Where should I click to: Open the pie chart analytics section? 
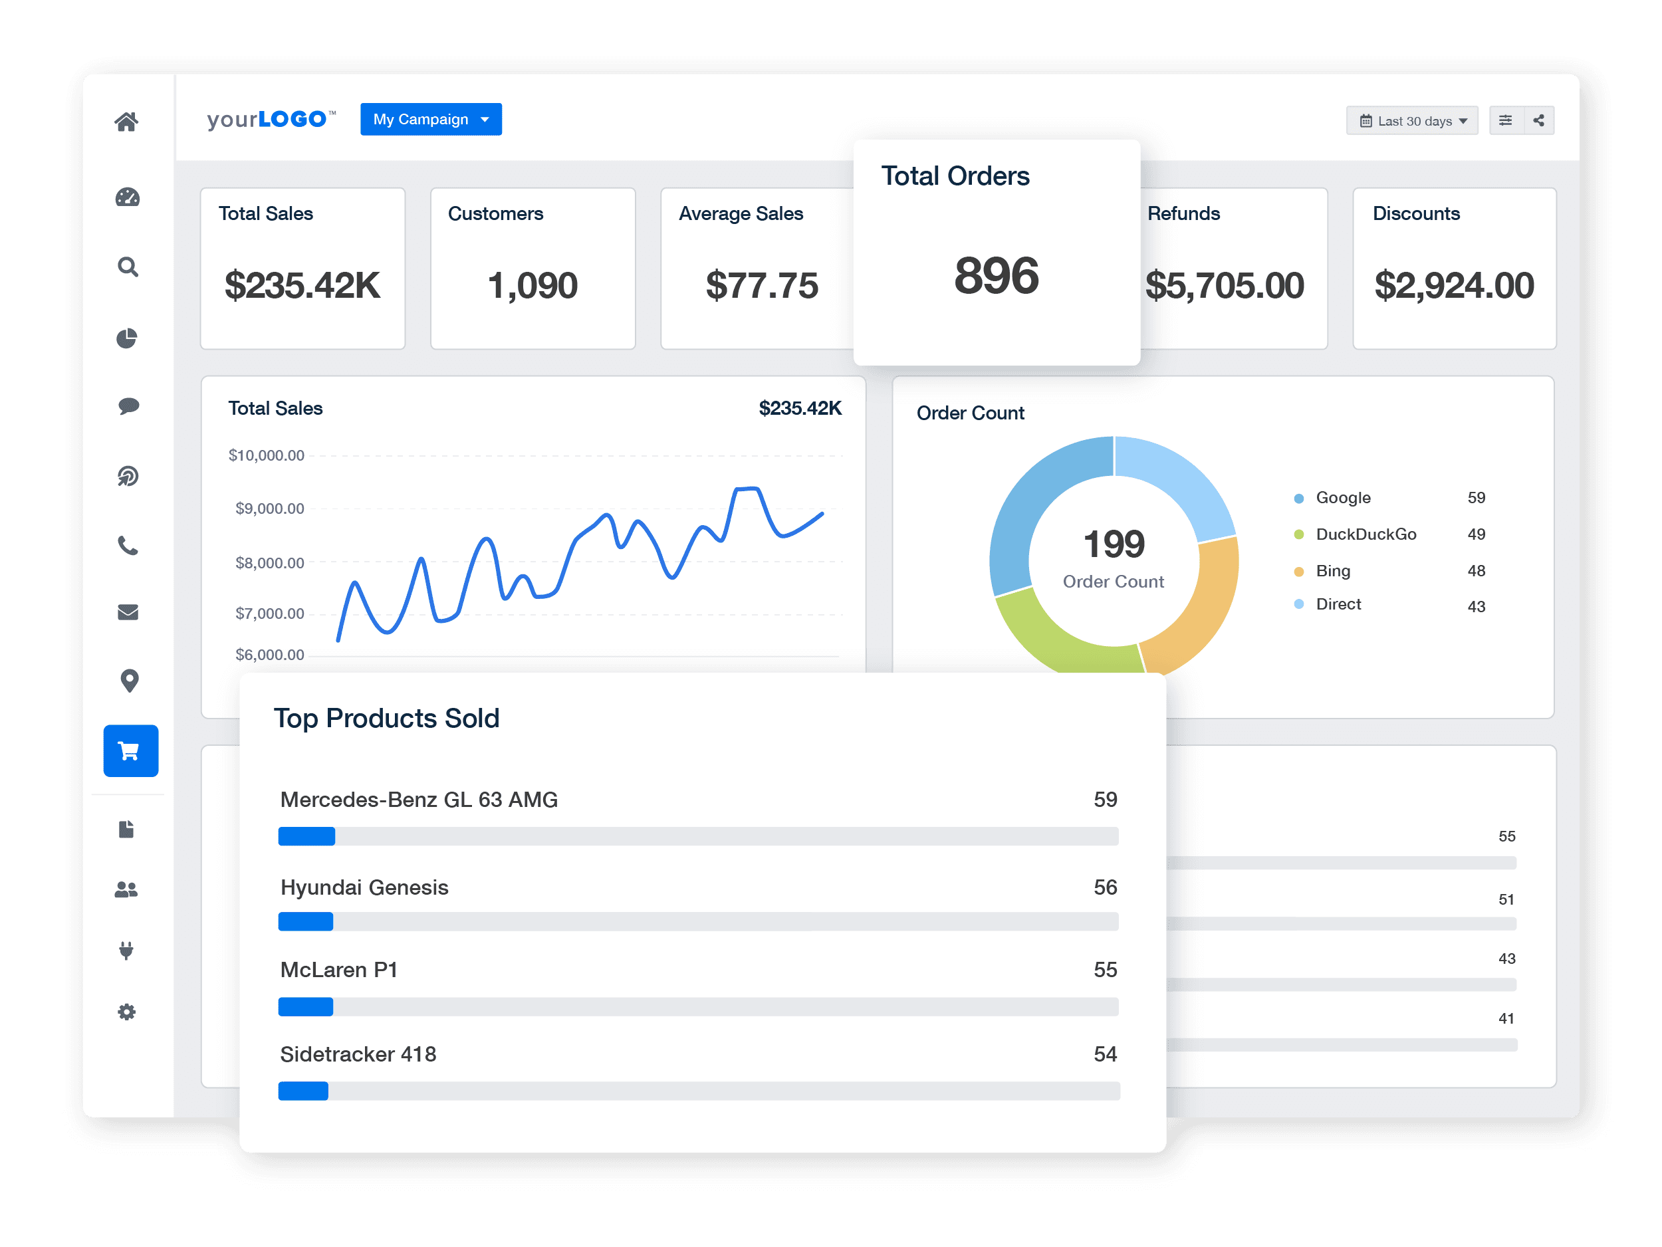click(x=128, y=337)
